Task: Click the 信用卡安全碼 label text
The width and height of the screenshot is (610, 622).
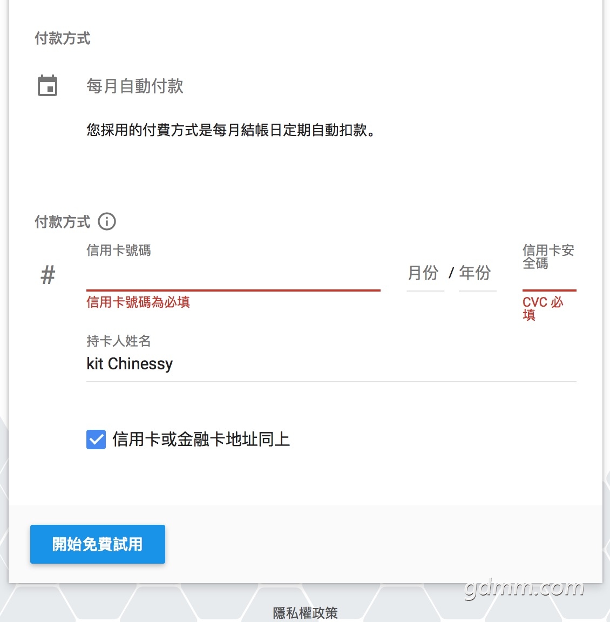Action: click(547, 256)
